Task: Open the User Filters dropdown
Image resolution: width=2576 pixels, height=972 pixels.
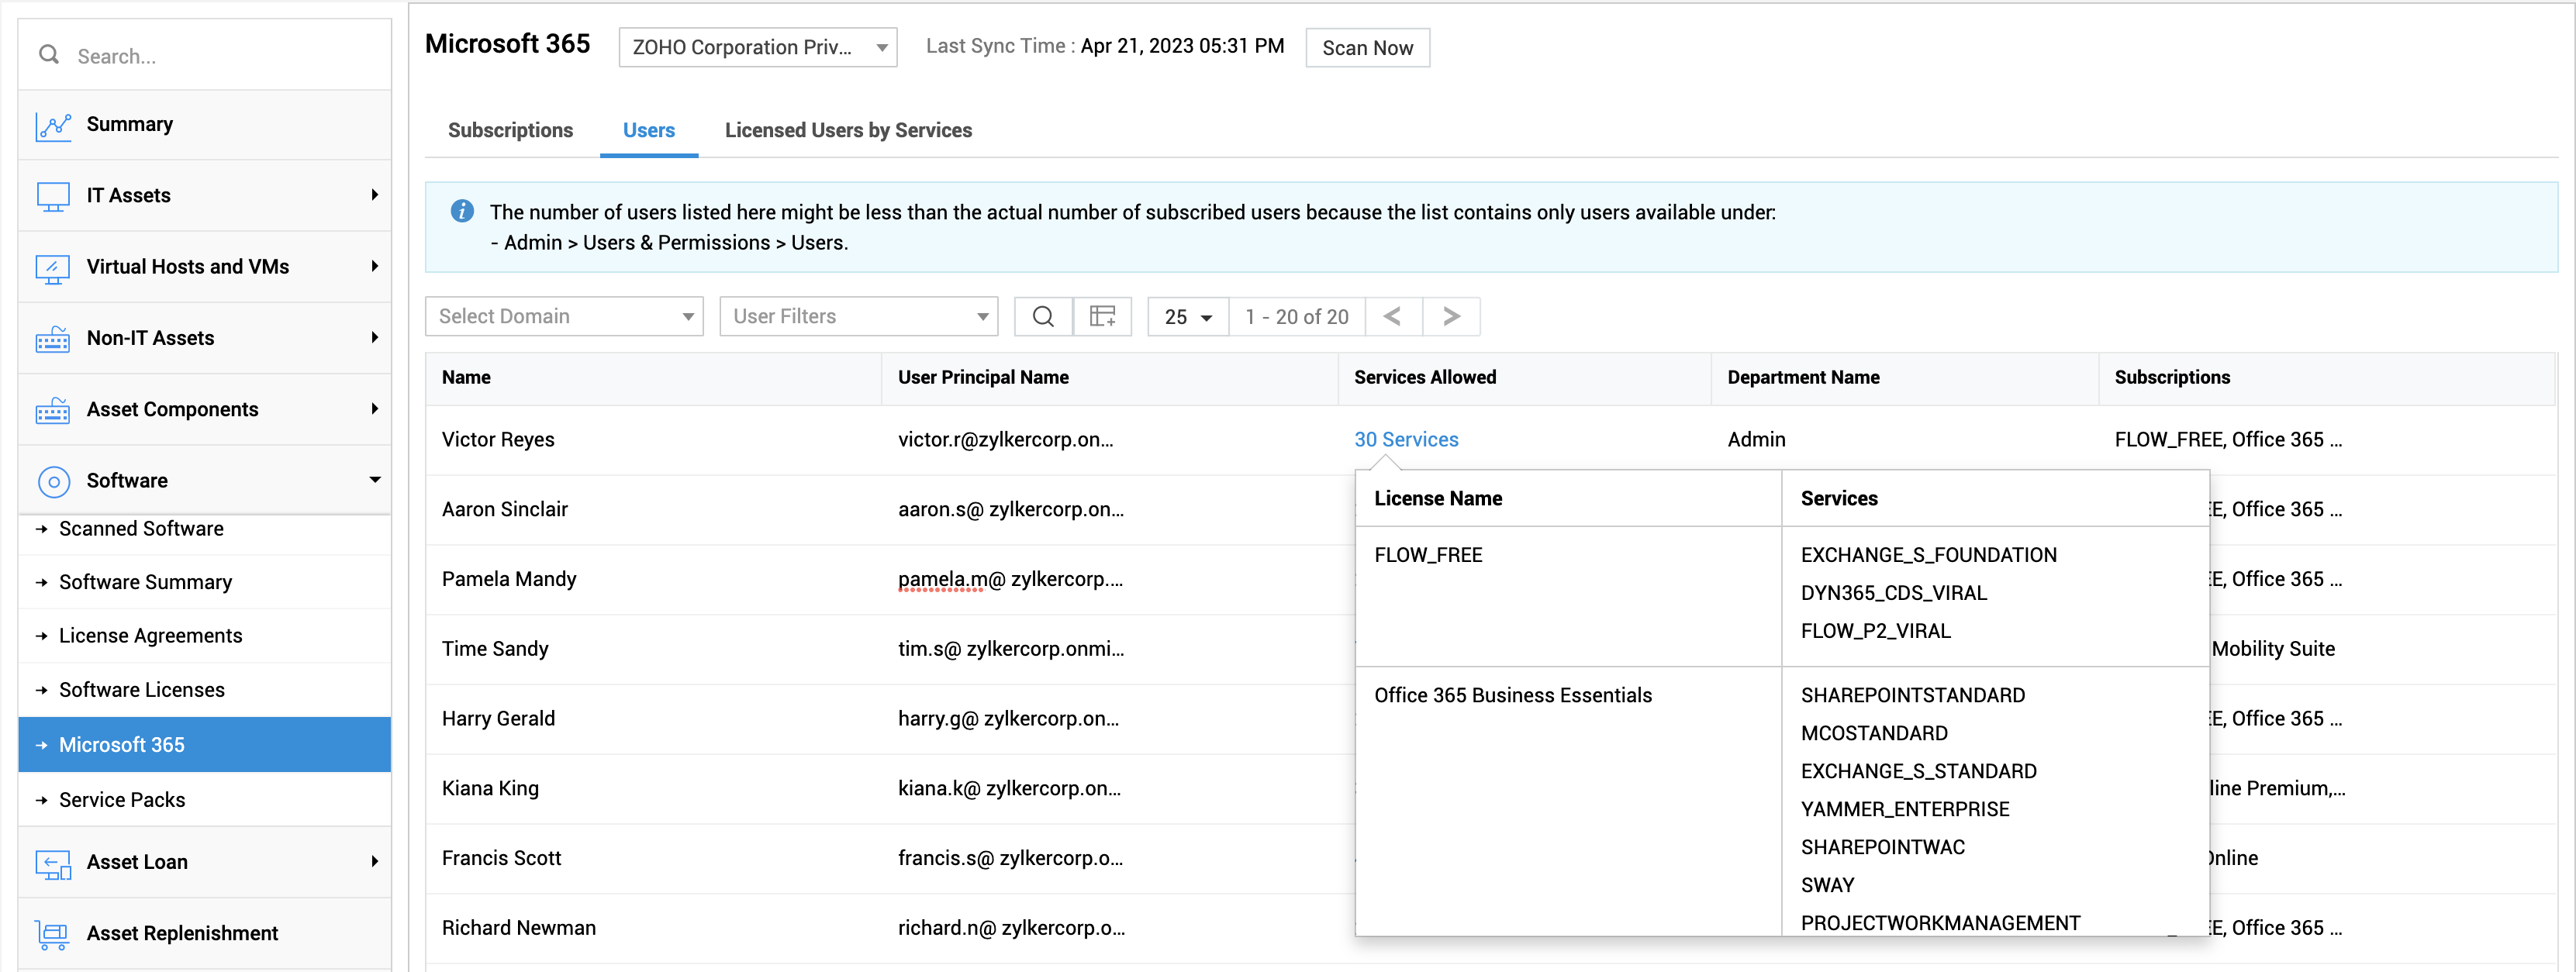Action: [x=858, y=317]
